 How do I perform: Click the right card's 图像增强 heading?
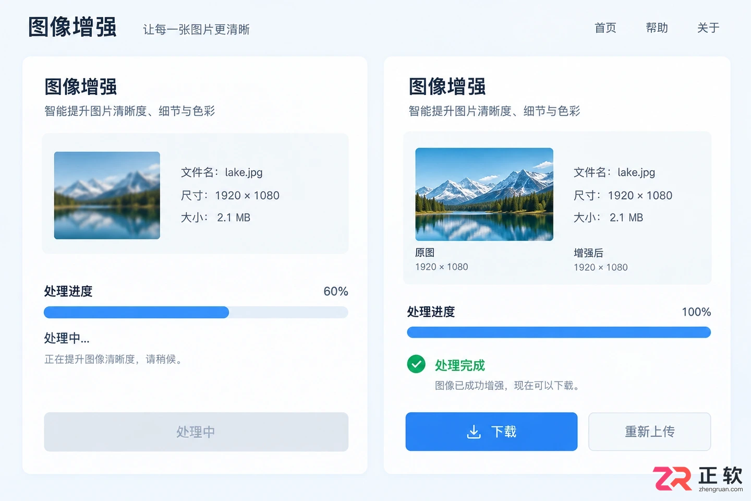point(447,87)
